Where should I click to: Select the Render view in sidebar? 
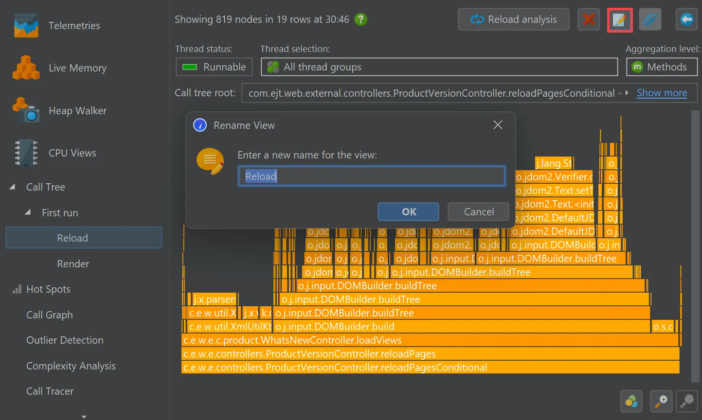pos(73,263)
